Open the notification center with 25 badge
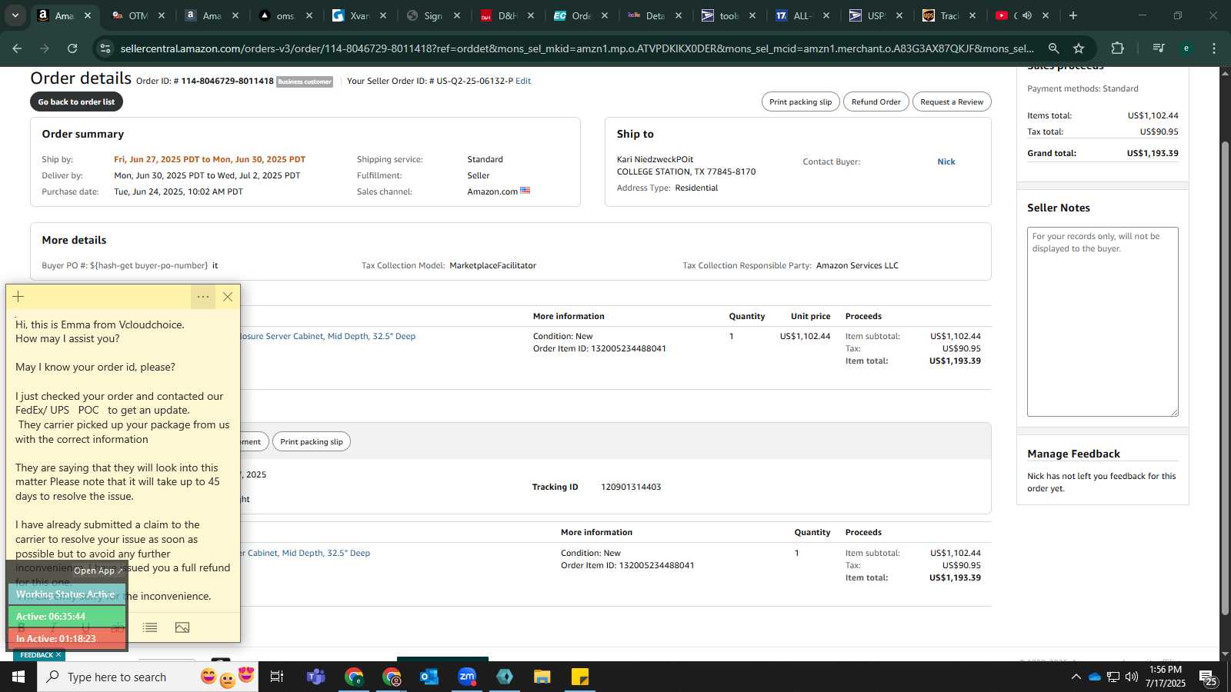This screenshot has height=692, width=1231. pos(1208,677)
